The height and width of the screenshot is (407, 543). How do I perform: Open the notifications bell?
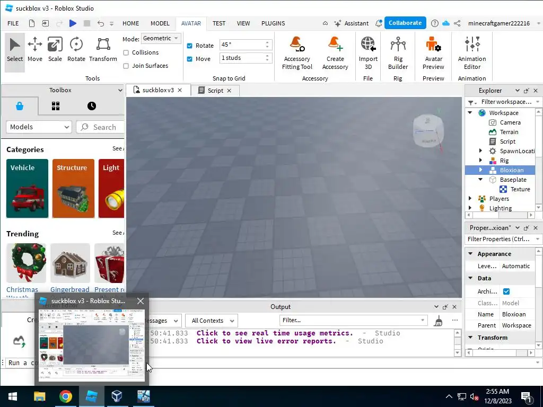(379, 23)
